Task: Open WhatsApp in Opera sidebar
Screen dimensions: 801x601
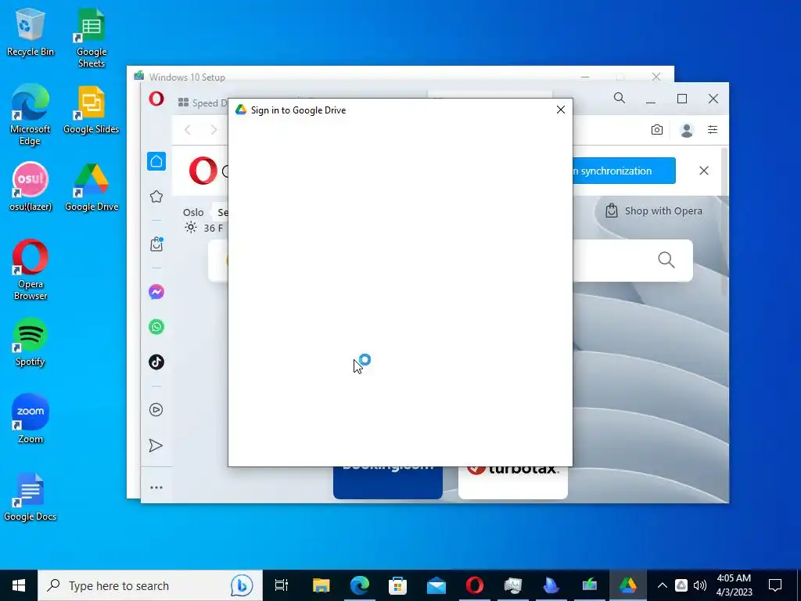Action: pyautogui.click(x=156, y=327)
